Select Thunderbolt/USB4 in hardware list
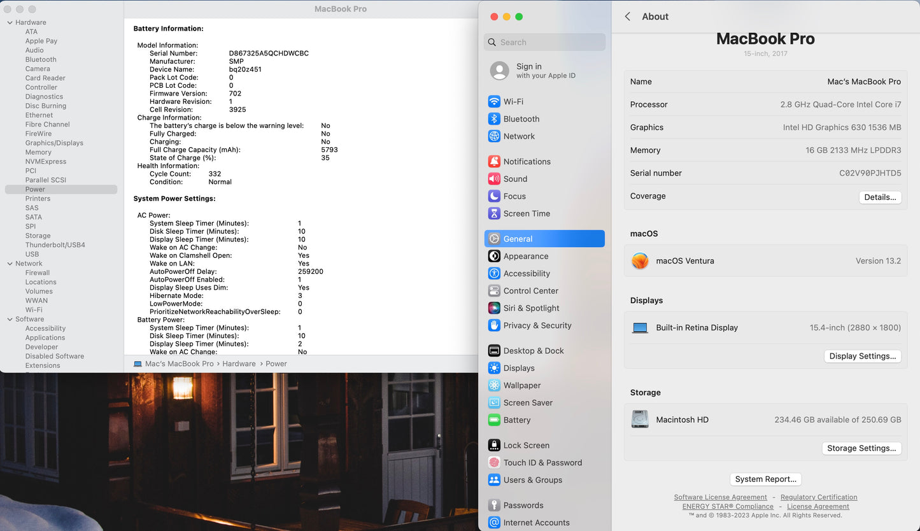The height and width of the screenshot is (531, 920). click(x=55, y=245)
